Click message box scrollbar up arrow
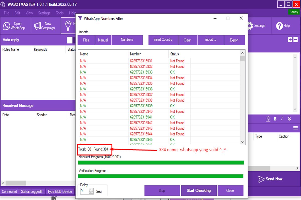Viewport: 301px width, 200px height. [295, 57]
